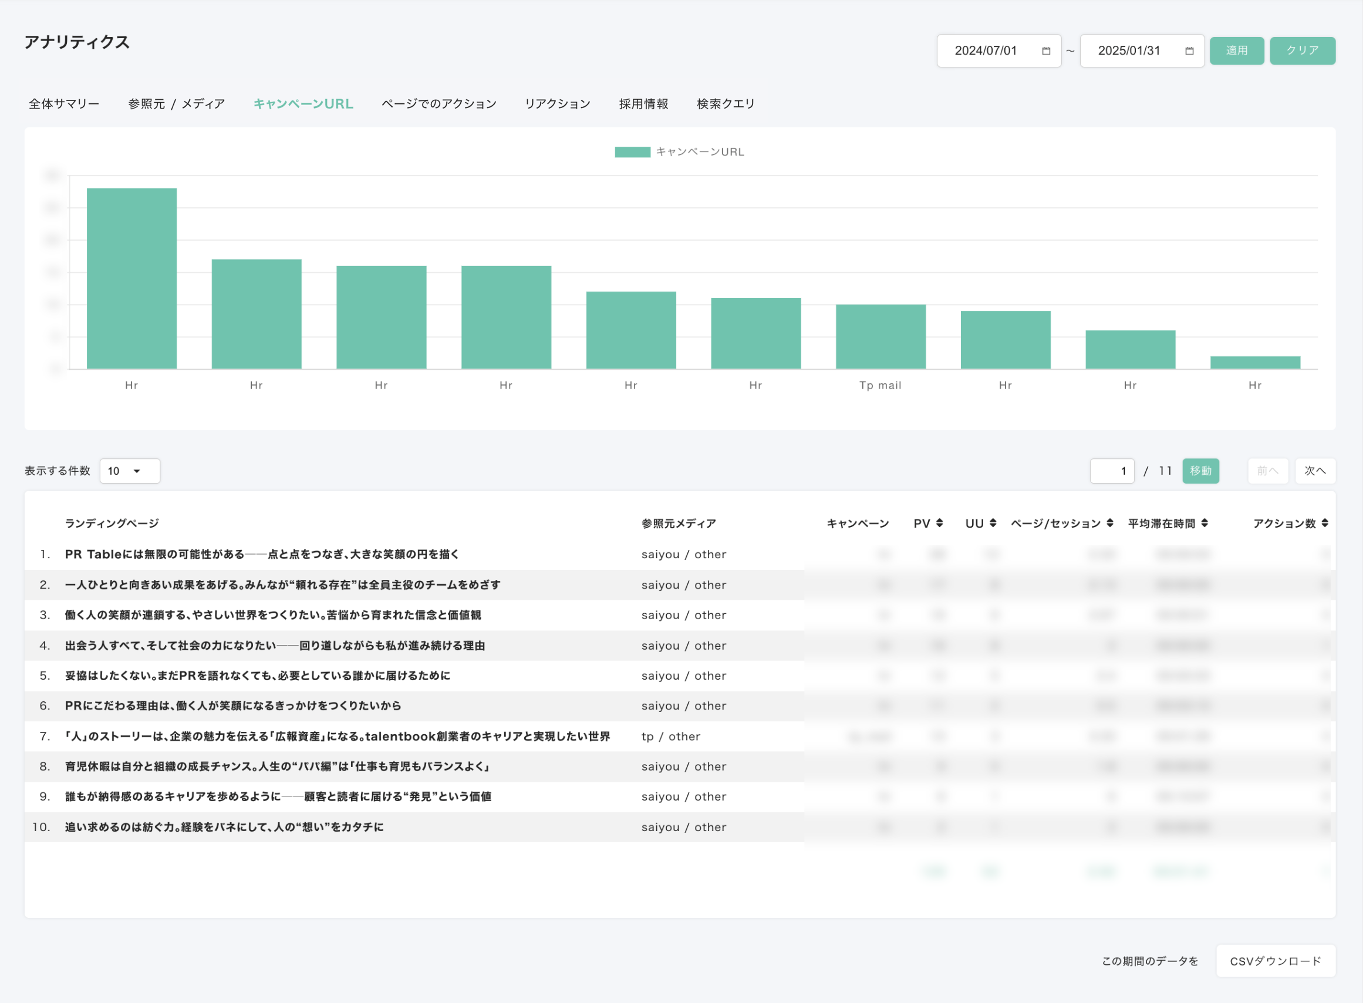The image size is (1363, 1003).
Task: Click the CSVダウンロード button
Action: point(1275,961)
